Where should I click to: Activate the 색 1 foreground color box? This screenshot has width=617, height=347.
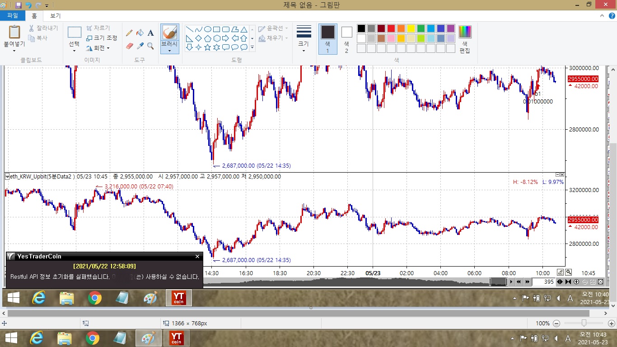point(327,39)
